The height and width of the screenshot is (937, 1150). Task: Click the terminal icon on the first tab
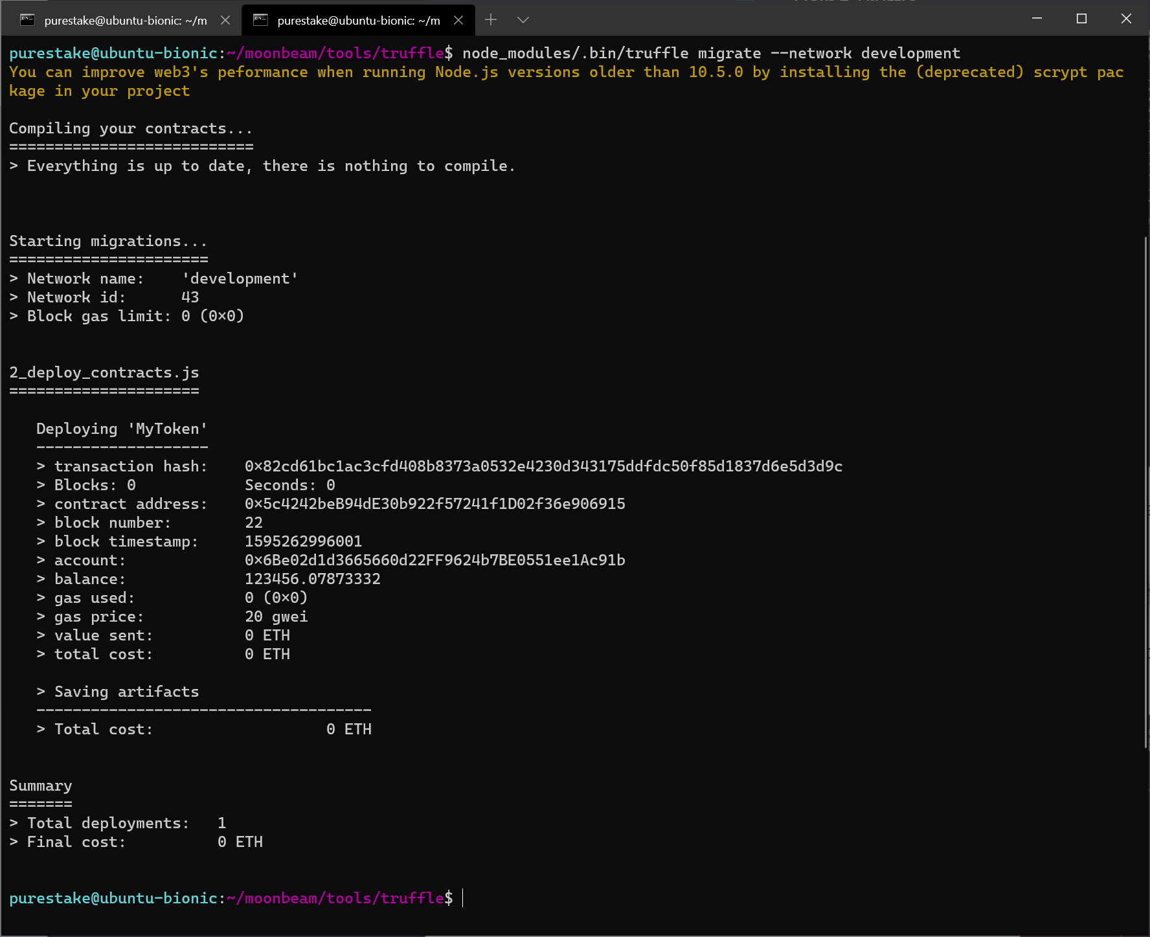[x=28, y=20]
